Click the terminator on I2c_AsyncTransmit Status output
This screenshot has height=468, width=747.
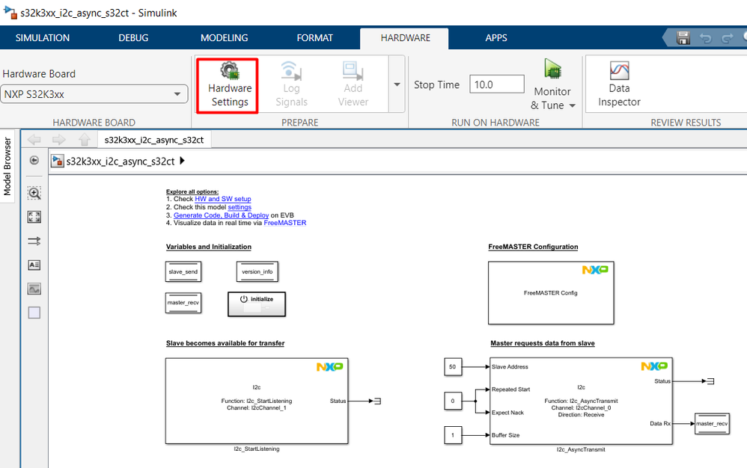point(710,381)
